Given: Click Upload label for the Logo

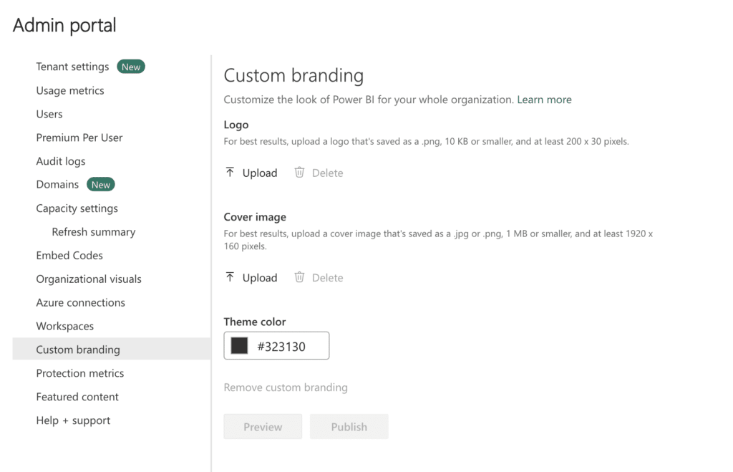Looking at the screenshot, I should (259, 173).
